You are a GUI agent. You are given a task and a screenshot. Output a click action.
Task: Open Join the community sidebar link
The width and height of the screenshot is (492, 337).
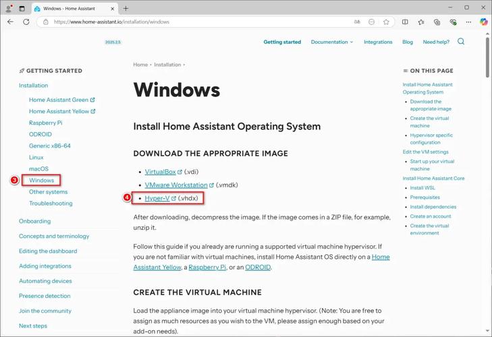pyautogui.click(x=45, y=311)
